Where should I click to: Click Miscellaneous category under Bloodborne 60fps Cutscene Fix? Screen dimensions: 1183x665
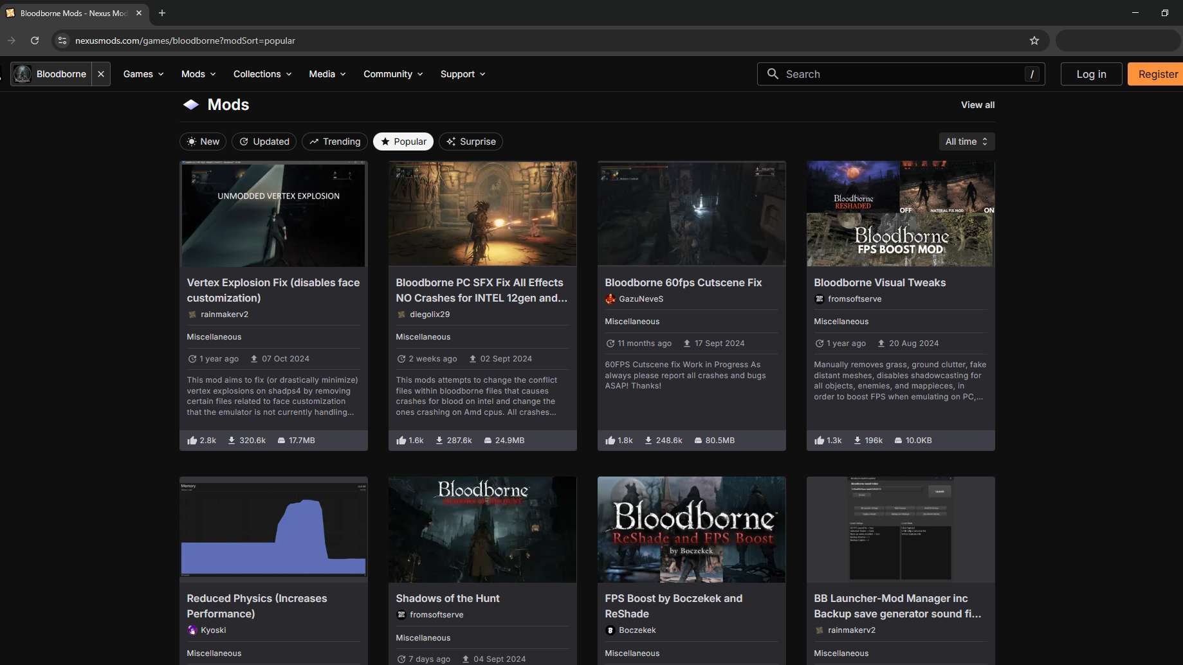pos(632,322)
